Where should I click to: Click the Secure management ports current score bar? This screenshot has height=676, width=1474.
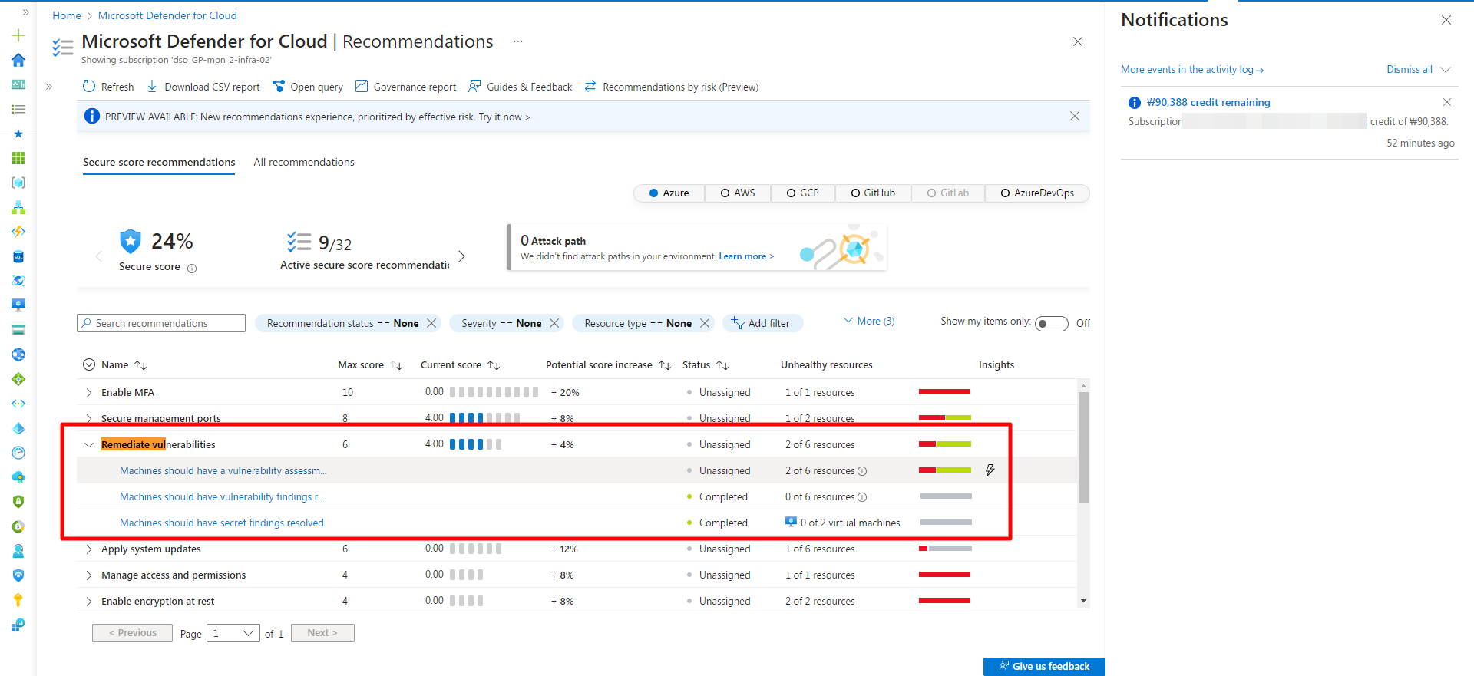pyautogui.click(x=484, y=418)
